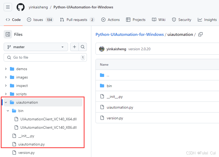
Task: Click the bin folder icon in file list
Action: click(x=102, y=86)
